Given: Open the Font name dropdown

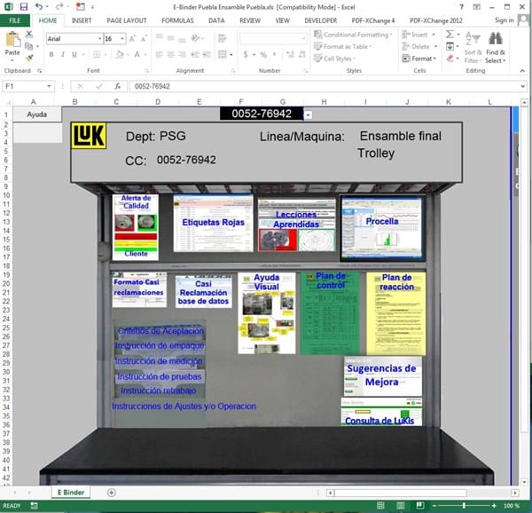Looking at the screenshot, I should tap(99, 39).
